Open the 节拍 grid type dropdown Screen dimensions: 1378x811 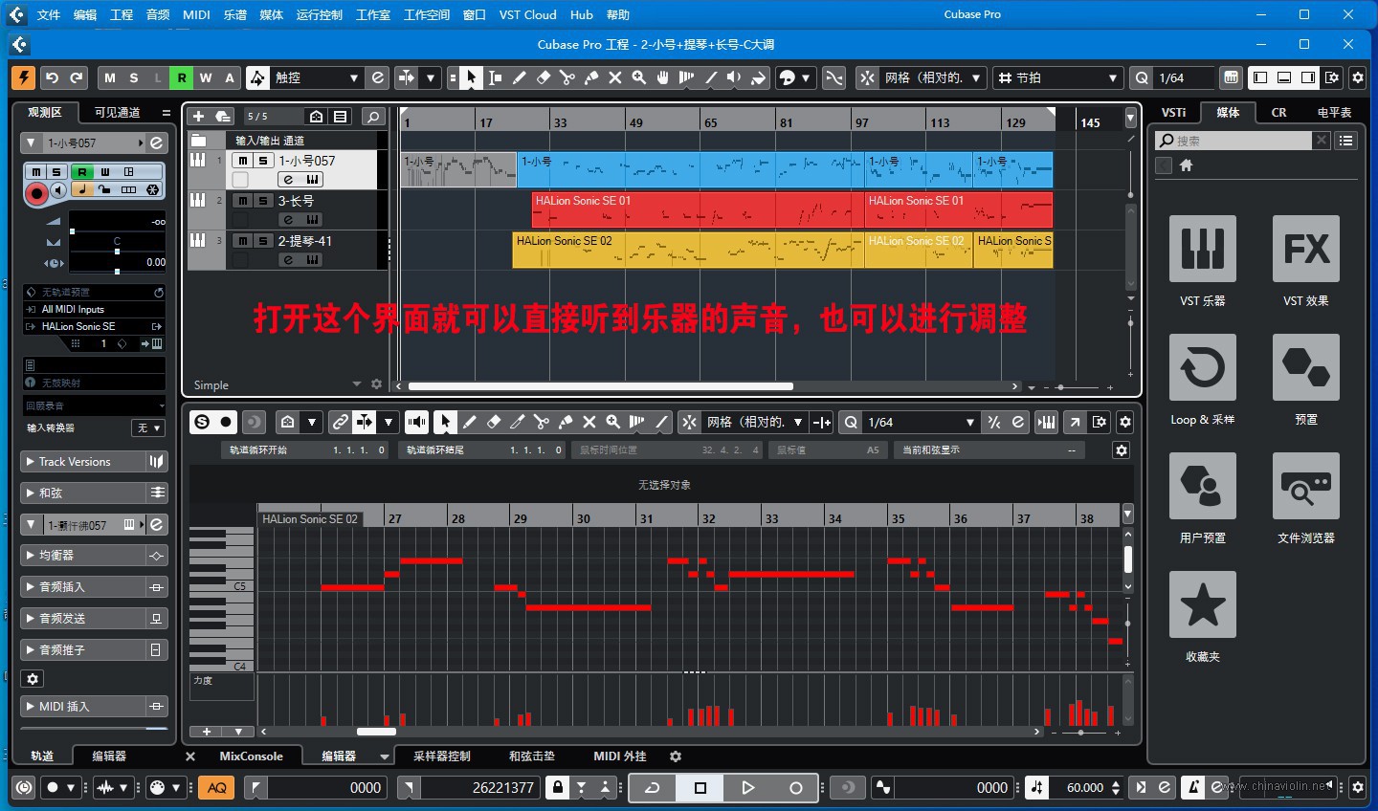click(1057, 77)
